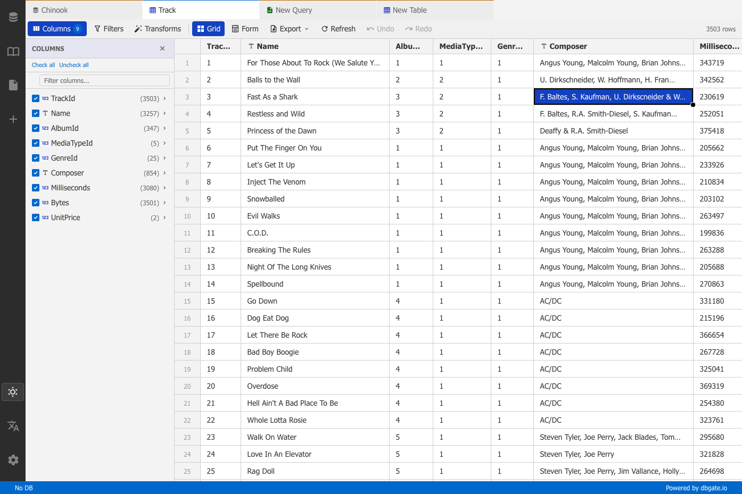
Task: Close the Columns panel with X
Action: click(x=162, y=48)
